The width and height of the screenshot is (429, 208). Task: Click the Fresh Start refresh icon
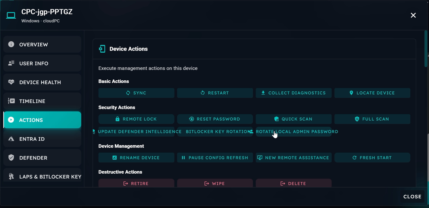pyautogui.click(x=354, y=158)
